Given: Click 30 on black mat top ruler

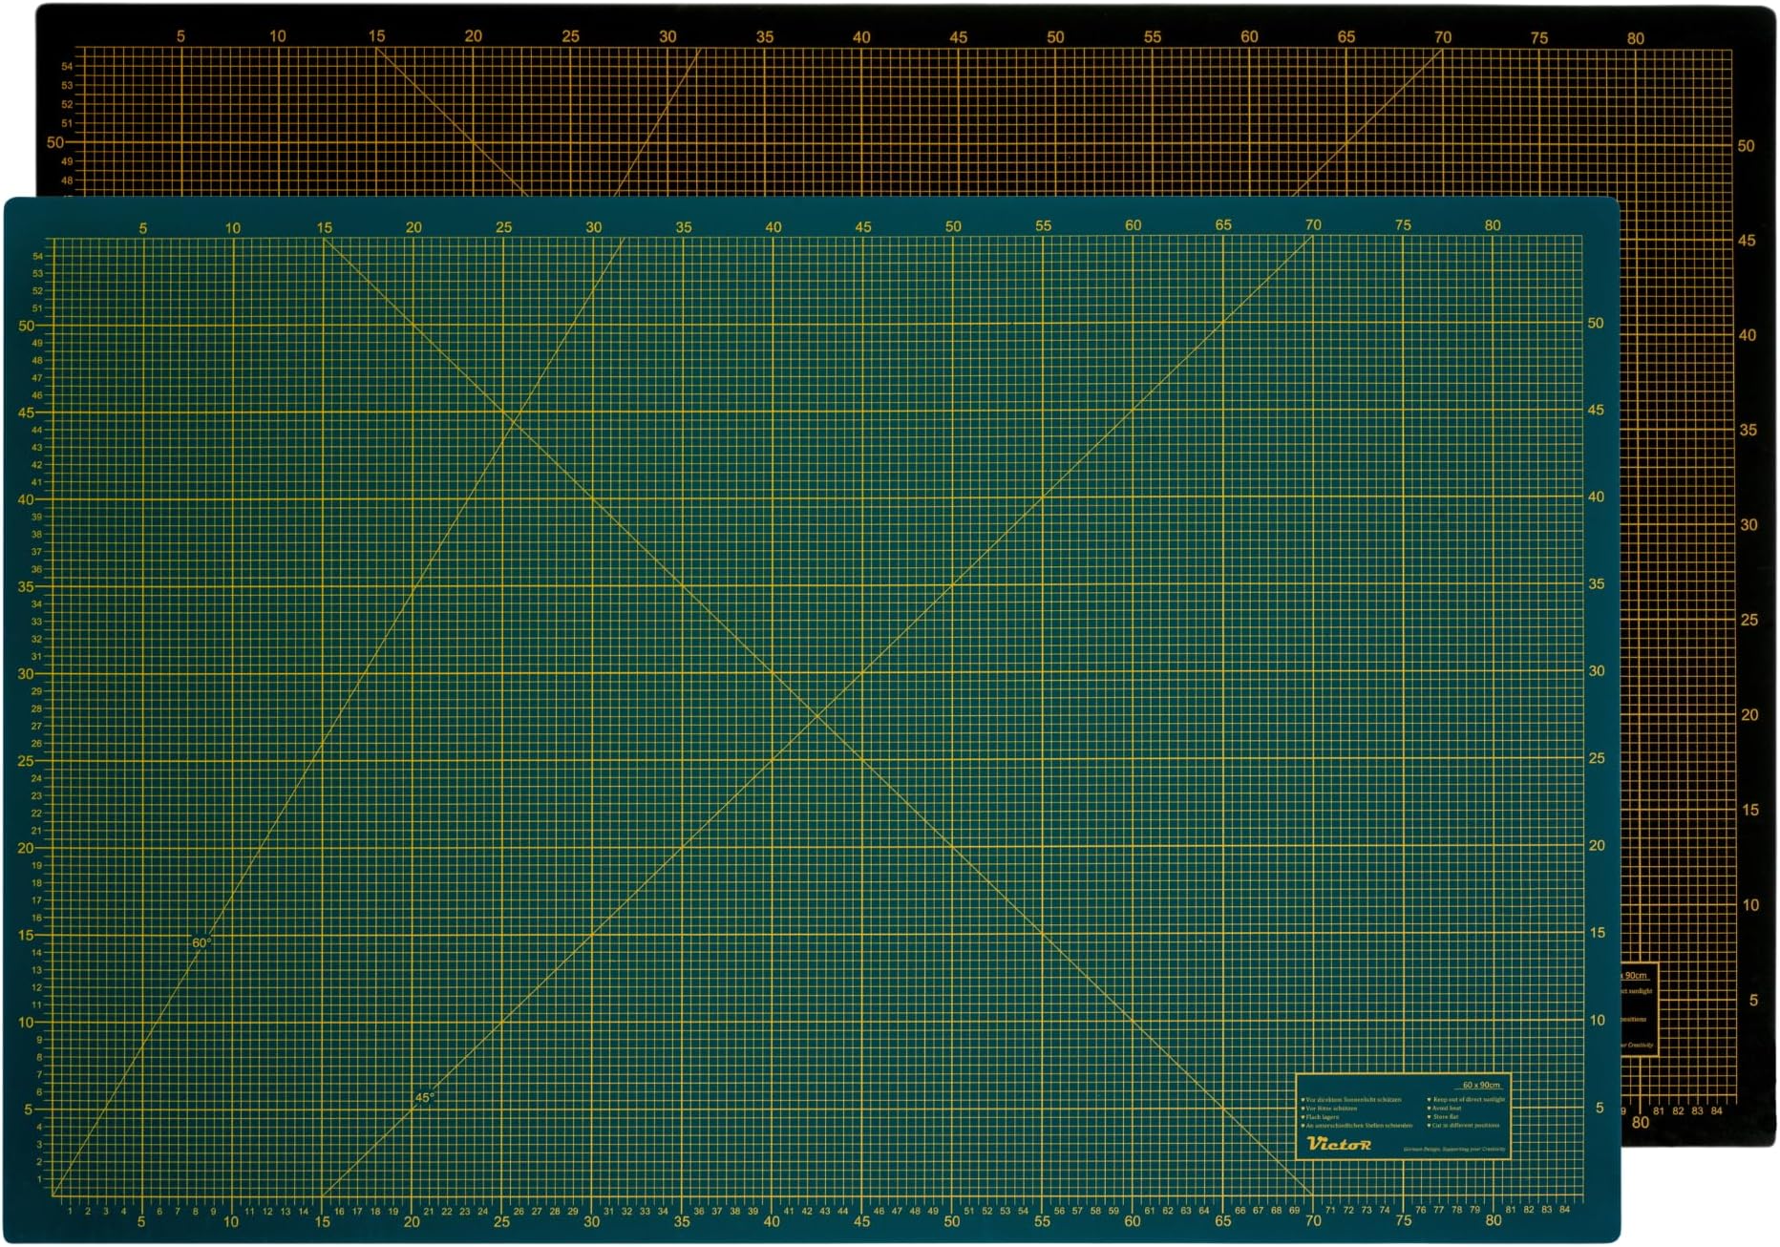Looking at the screenshot, I should point(667,36).
